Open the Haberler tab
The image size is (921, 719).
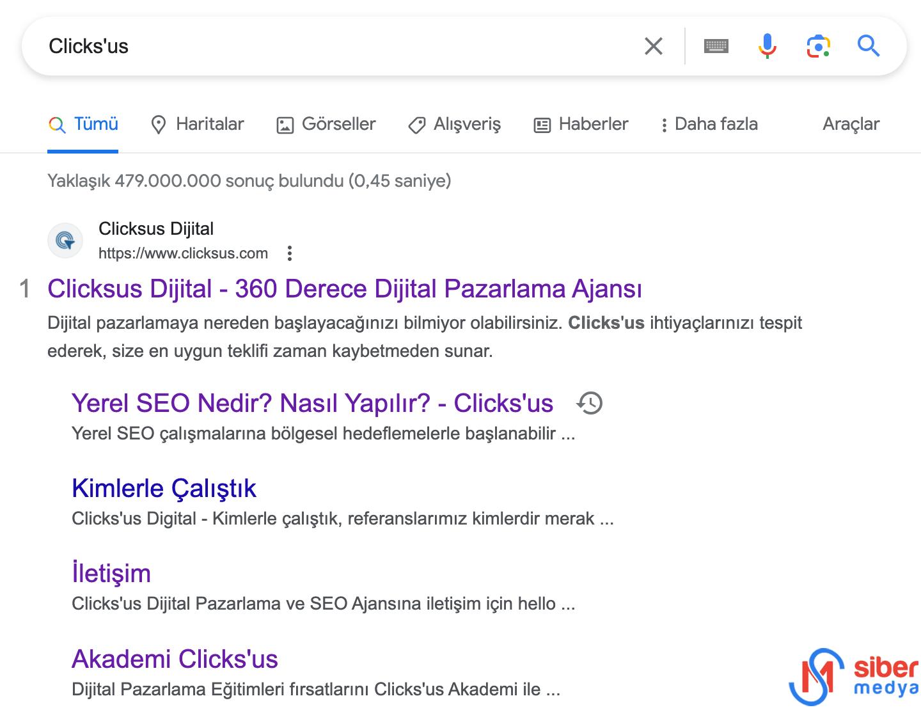[x=581, y=124]
